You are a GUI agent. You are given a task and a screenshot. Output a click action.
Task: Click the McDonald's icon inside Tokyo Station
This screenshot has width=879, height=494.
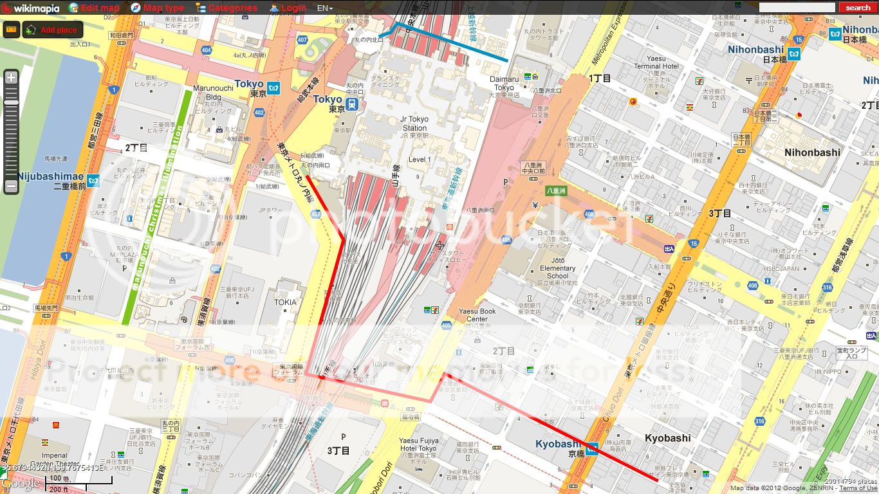point(450,226)
